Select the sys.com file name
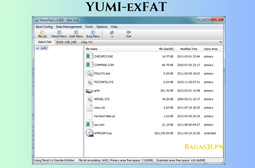255x168 pixels. click(99, 125)
